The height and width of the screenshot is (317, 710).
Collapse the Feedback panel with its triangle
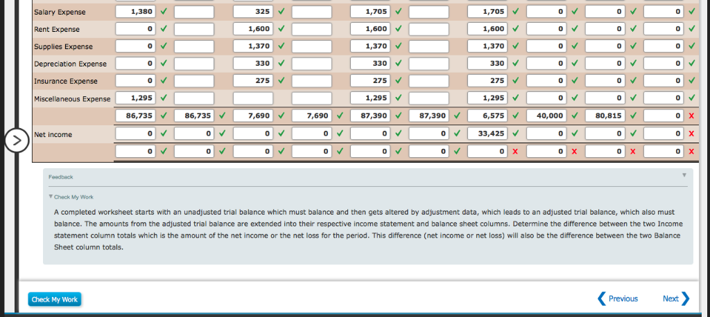[684, 174]
